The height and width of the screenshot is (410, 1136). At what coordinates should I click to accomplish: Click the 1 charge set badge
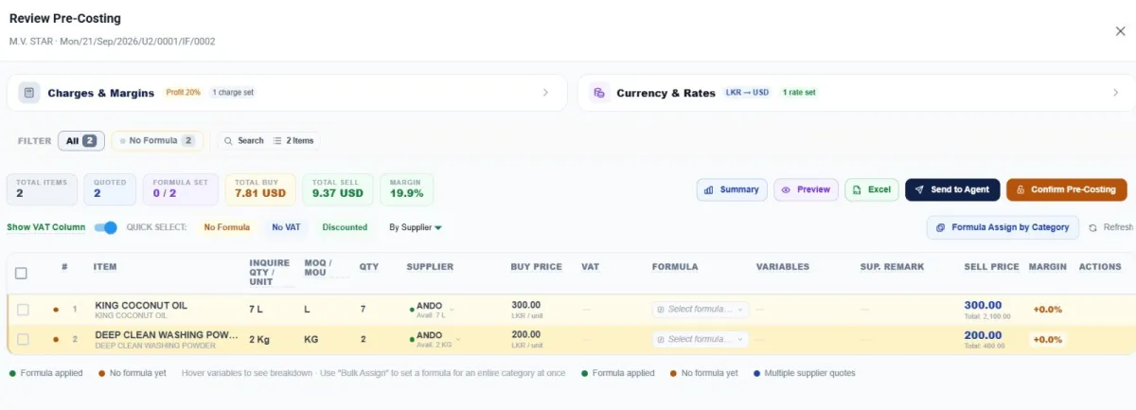click(x=233, y=93)
